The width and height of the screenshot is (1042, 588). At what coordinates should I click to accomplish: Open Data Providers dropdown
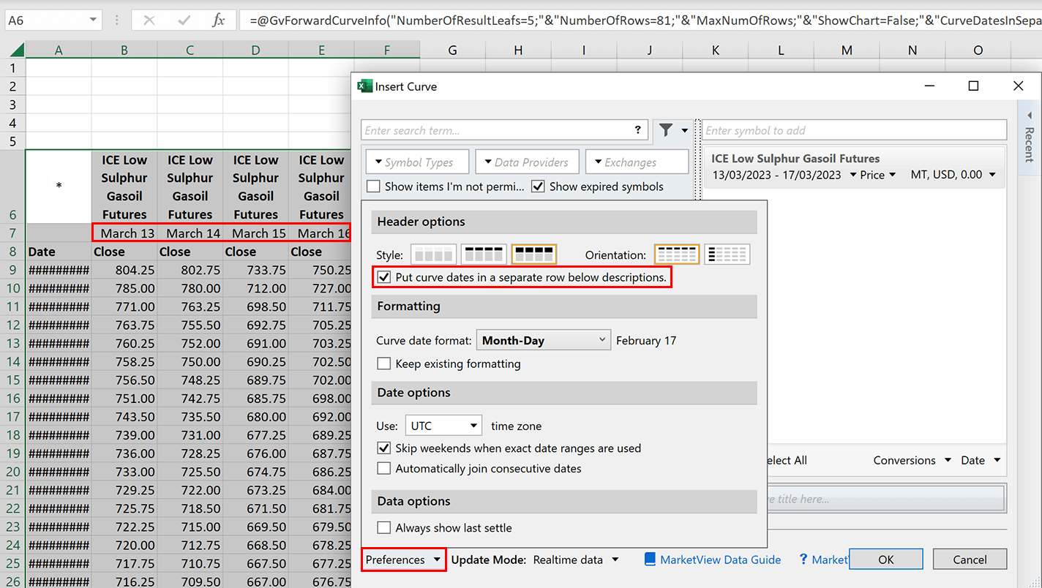coord(527,162)
